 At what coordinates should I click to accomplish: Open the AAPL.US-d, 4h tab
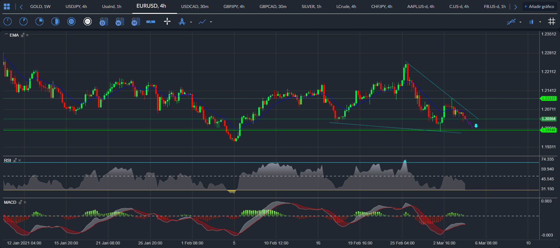pyautogui.click(x=421, y=6)
